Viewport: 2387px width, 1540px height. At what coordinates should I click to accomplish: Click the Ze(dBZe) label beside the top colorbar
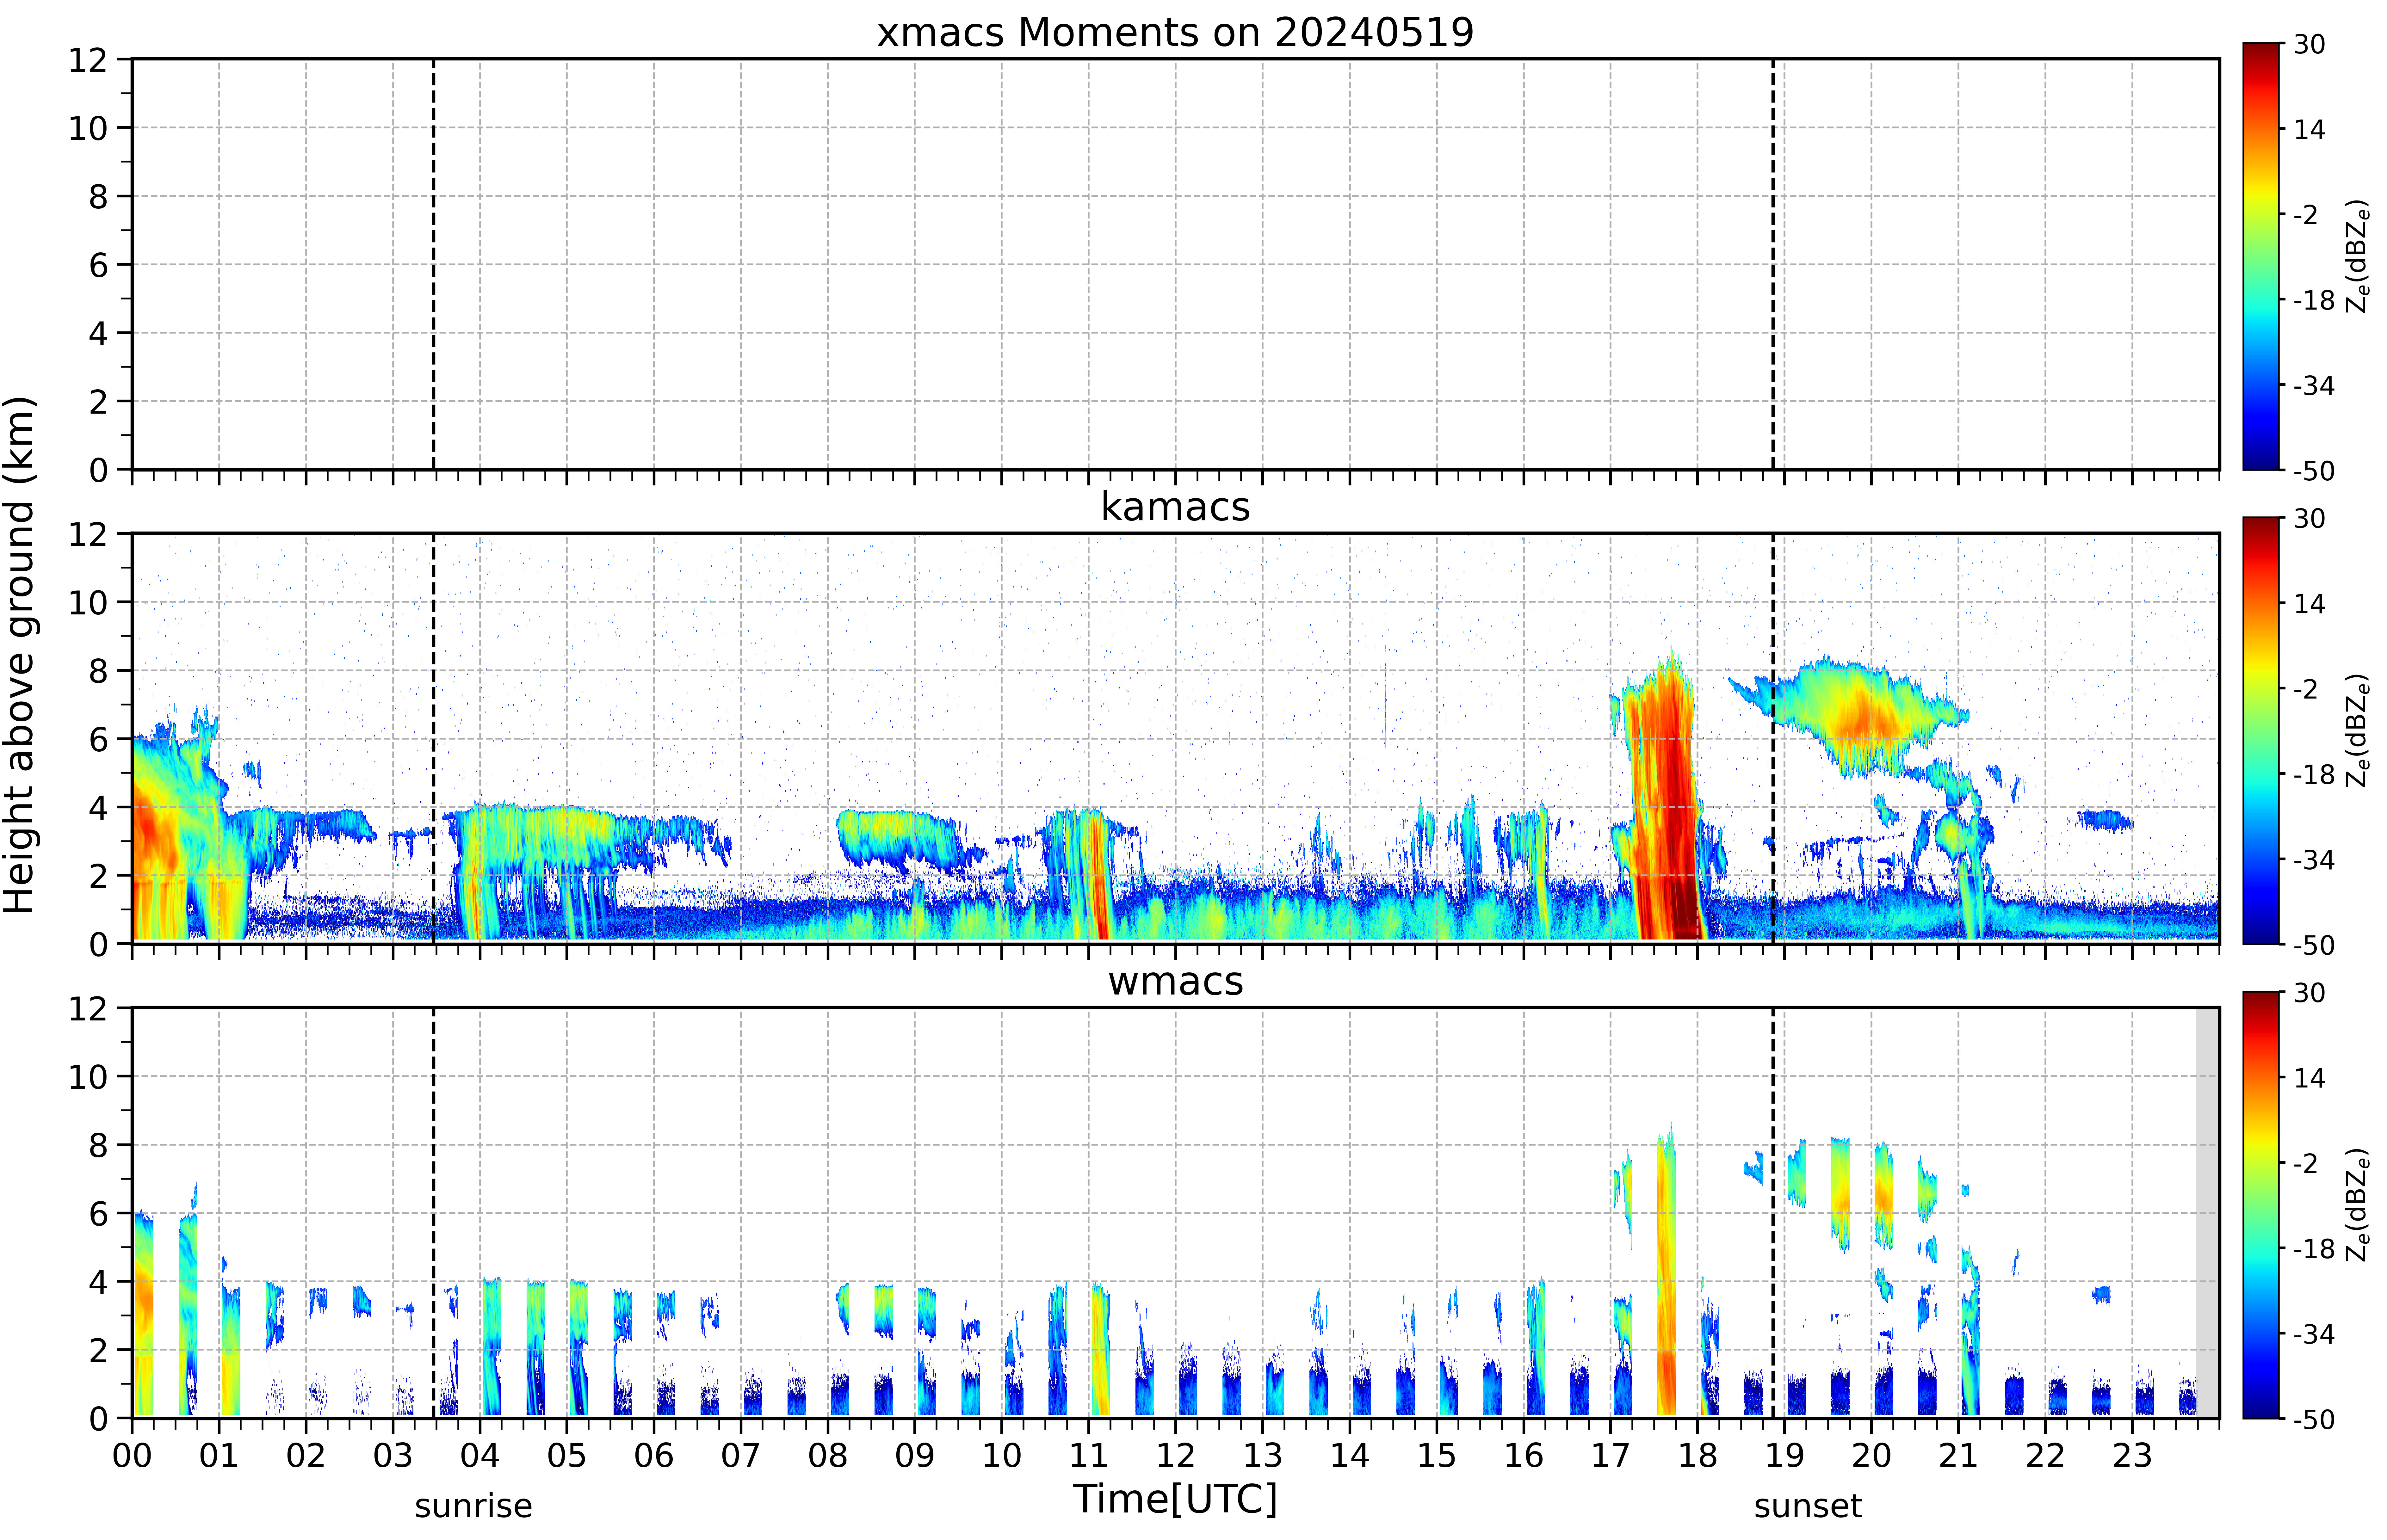2358,256
